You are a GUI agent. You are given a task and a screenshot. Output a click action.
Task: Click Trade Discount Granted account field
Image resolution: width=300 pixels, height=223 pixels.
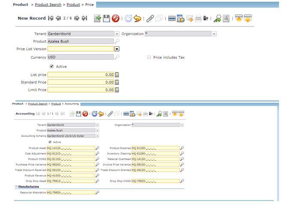point(156,170)
